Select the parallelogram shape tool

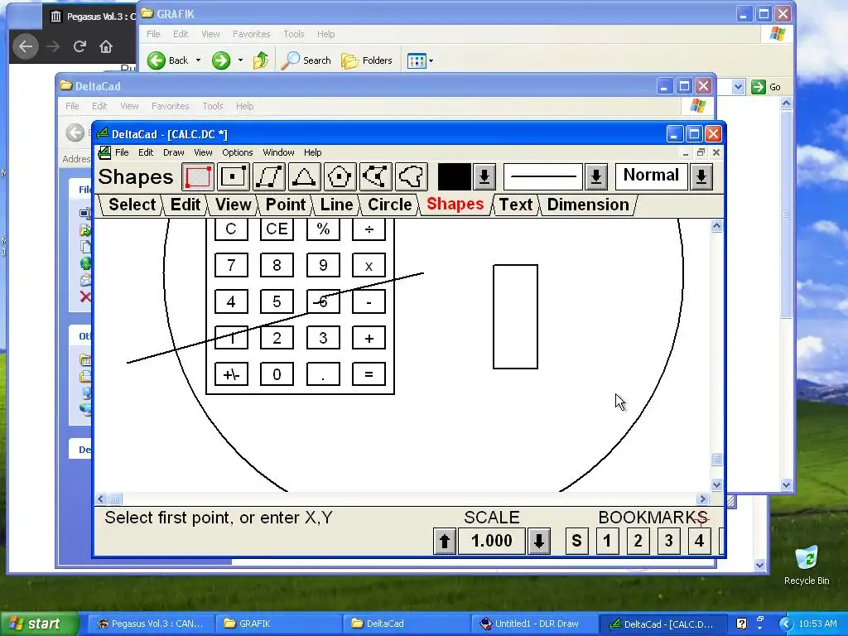(269, 177)
